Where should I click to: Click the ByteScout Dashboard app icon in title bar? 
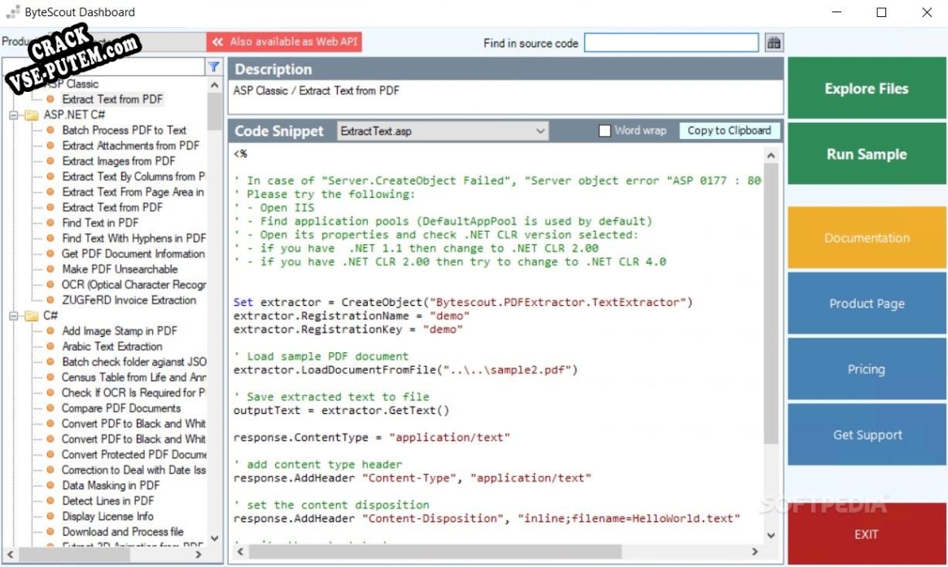[x=13, y=12]
